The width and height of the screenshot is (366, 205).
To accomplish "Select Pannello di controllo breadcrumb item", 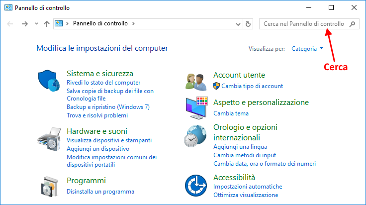I will tap(100, 23).
